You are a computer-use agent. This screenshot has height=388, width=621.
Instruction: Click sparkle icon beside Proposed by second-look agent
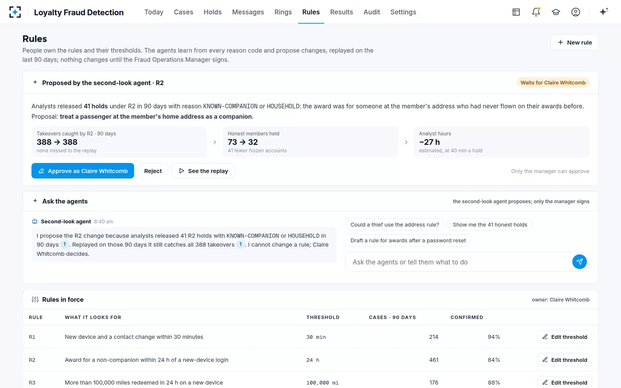[35, 82]
